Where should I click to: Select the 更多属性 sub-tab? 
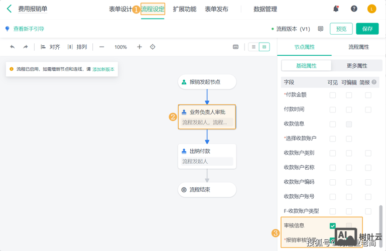click(357, 66)
